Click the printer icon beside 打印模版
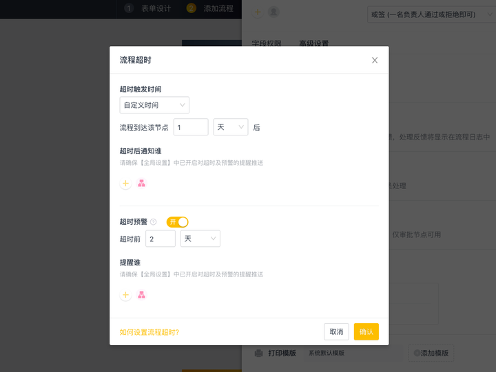This screenshot has height=372, width=496. tap(259, 353)
